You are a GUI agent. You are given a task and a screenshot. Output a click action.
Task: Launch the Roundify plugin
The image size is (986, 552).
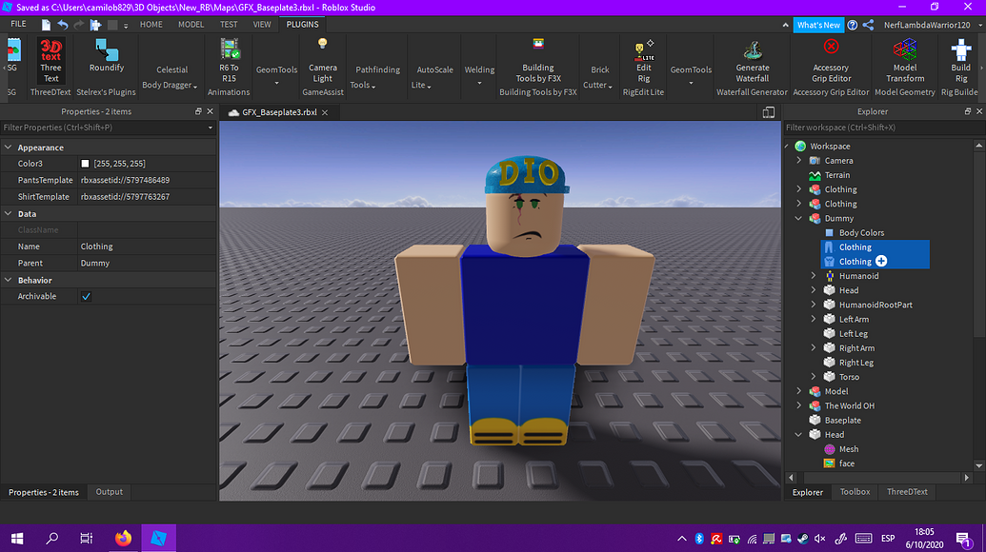coord(107,56)
